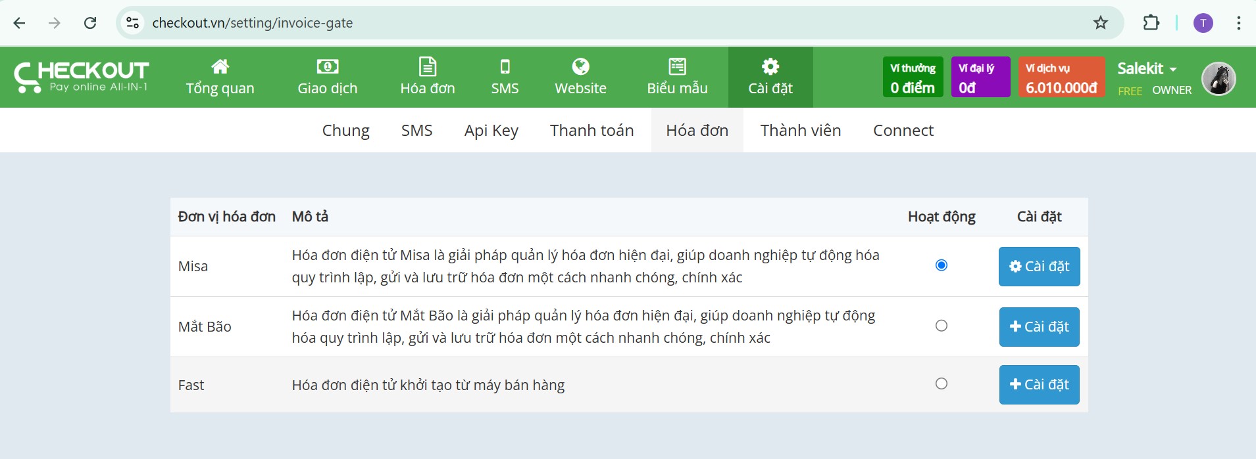
Task: Switch to Thanh toán tab
Action: [592, 130]
